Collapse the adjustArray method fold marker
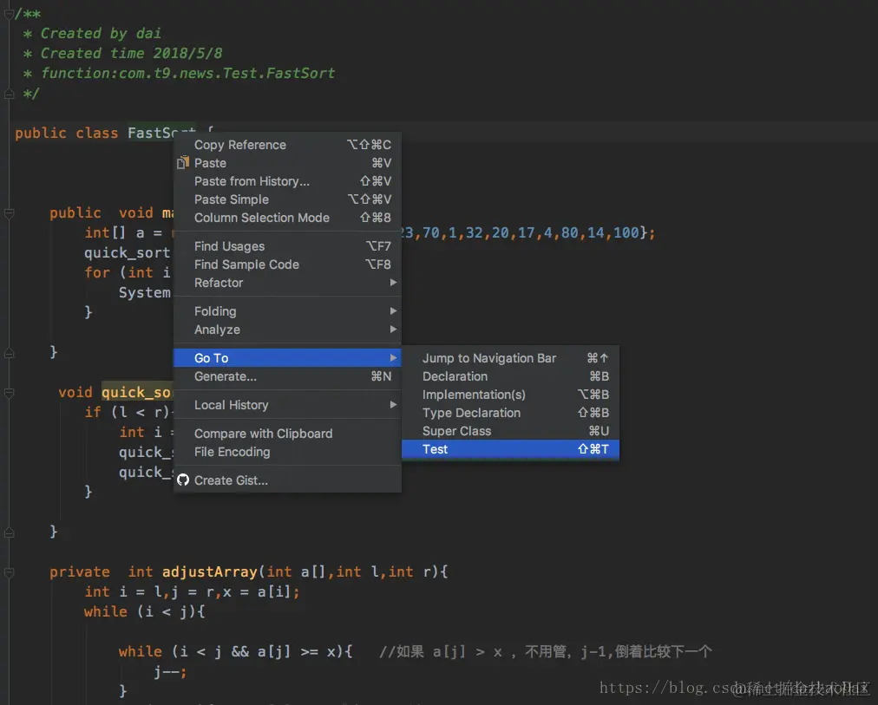 9,572
